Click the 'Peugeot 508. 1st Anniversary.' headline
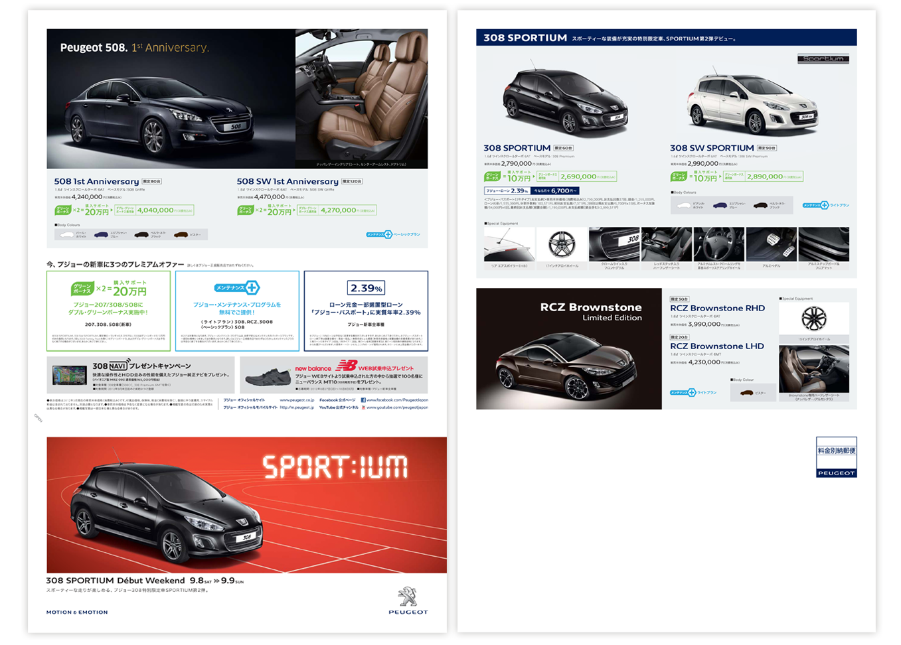The height and width of the screenshot is (645, 901). click(x=134, y=48)
